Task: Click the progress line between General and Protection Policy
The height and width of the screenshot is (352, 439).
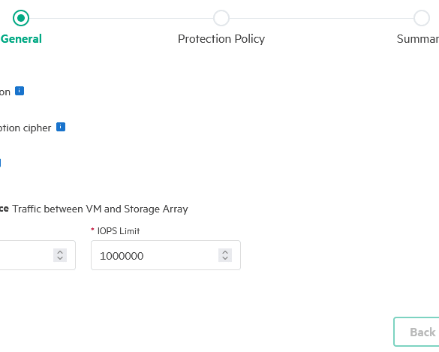Action: [122, 18]
